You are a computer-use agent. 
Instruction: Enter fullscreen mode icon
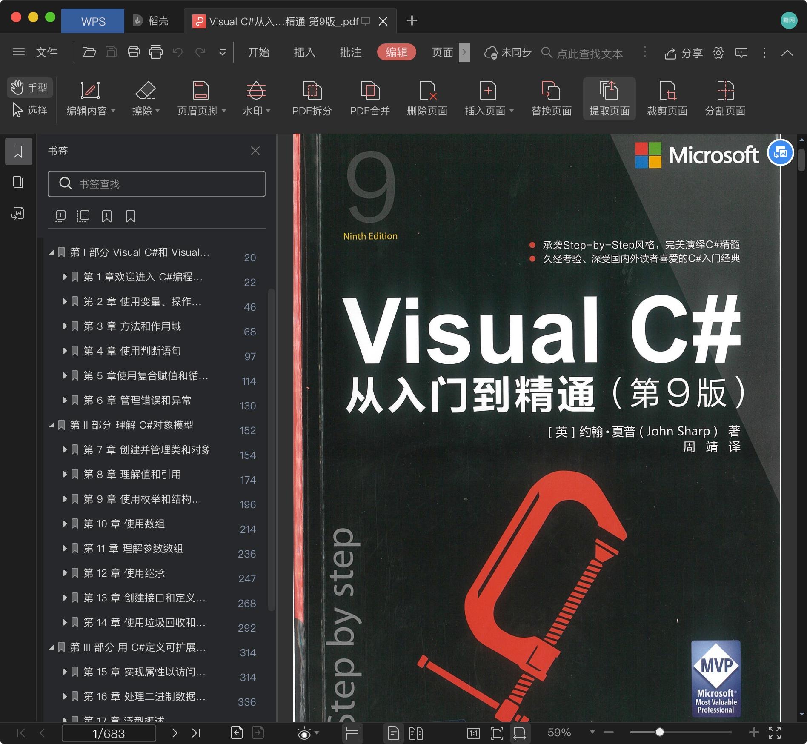tap(775, 733)
